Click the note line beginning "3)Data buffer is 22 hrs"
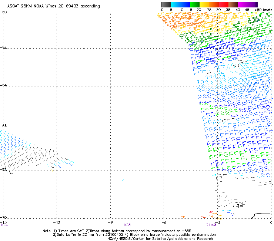 point(134,235)
